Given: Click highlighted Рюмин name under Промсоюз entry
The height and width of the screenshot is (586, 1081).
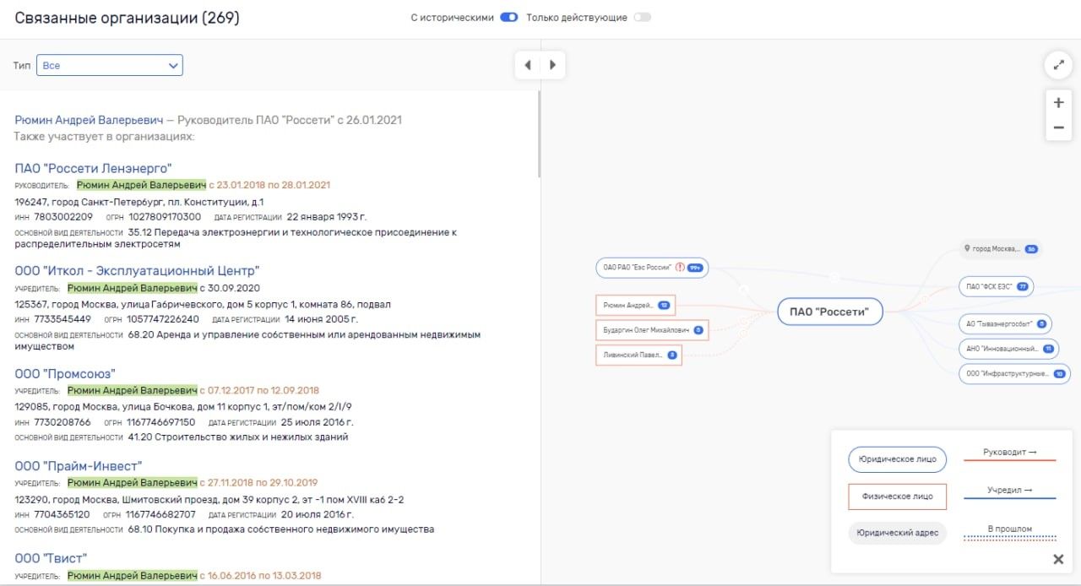Looking at the screenshot, I should [x=133, y=391].
